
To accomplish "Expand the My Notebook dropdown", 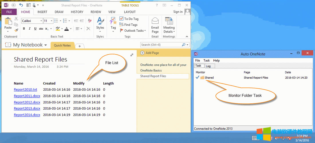I will pos(45,45).
